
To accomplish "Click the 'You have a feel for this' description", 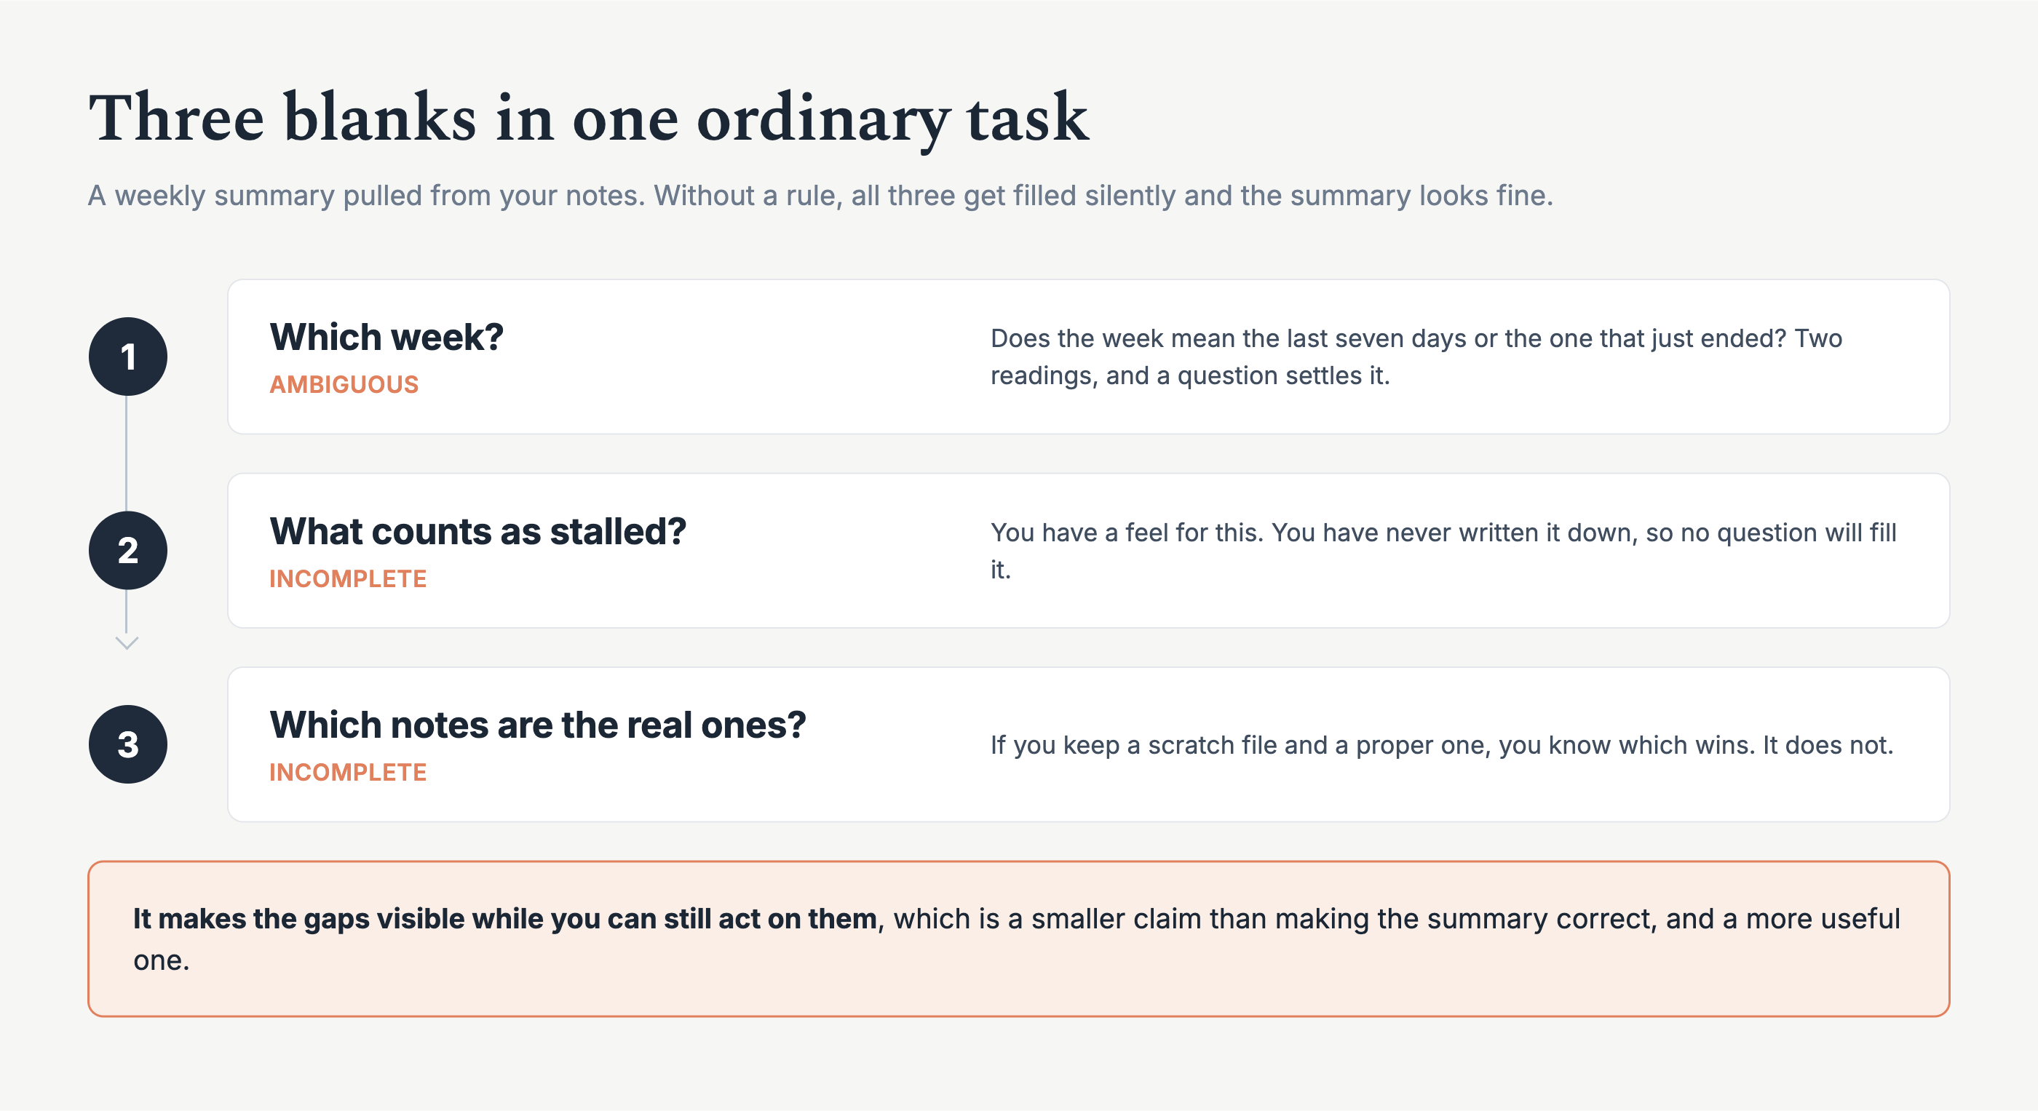I will tap(1443, 550).
